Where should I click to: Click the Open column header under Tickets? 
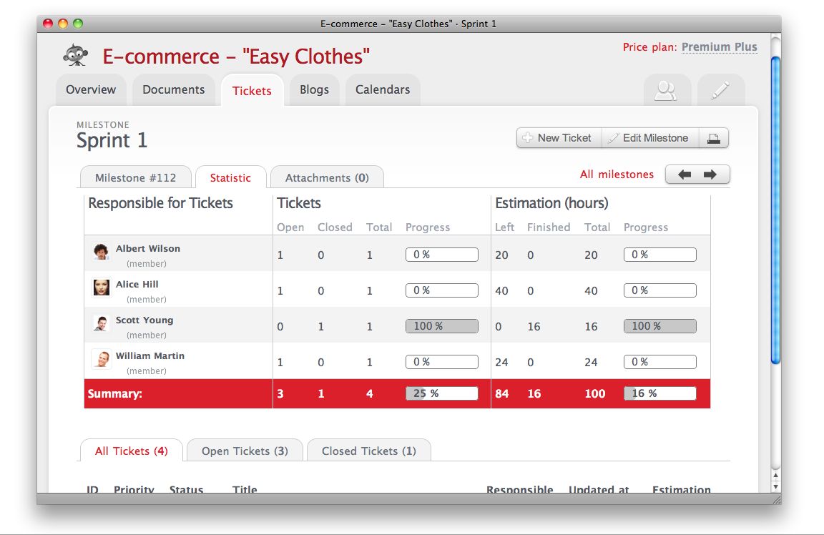point(290,227)
